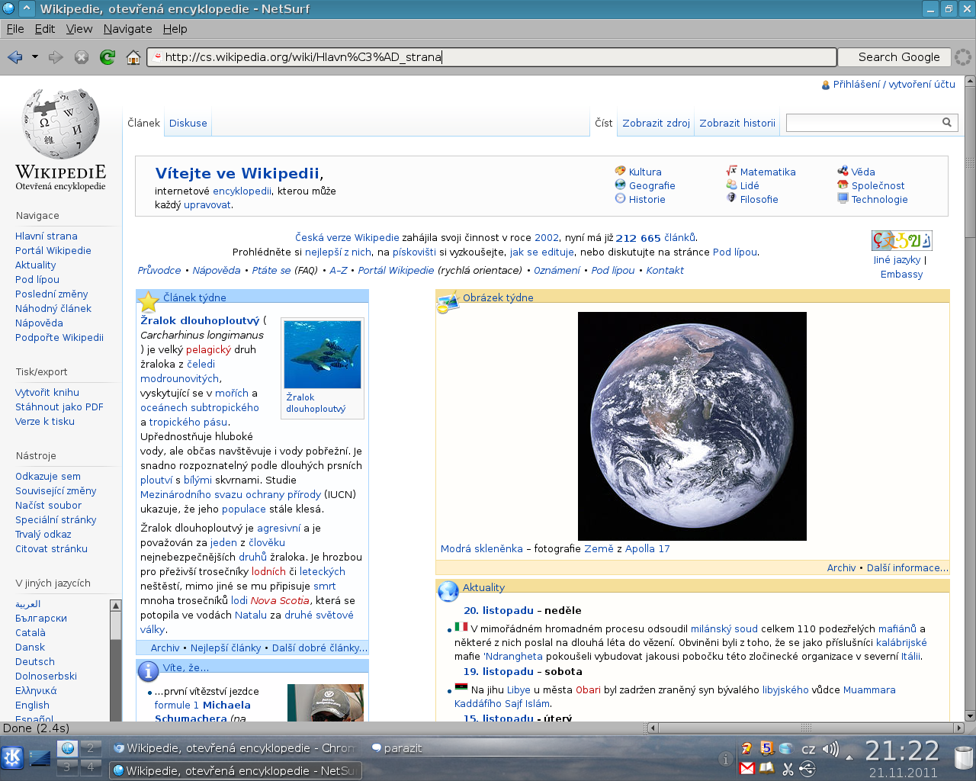The width and height of the screenshot is (976, 781).
Task: Click the horizontal scrollbar left arrow
Action: [x=653, y=728]
